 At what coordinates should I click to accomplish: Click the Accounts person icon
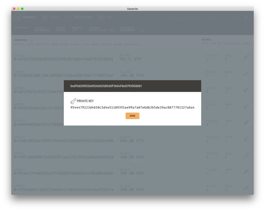(x=18, y=17)
